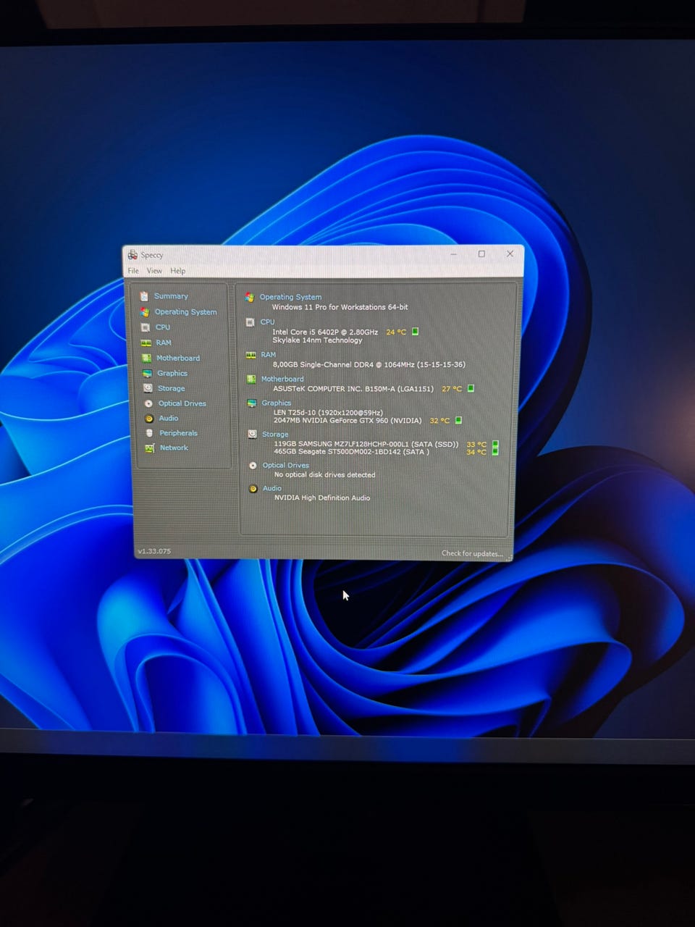Click the Summary clipboard icon in sidebar
Viewport: 695px width, 927px height.
pyautogui.click(x=144, y=296)
